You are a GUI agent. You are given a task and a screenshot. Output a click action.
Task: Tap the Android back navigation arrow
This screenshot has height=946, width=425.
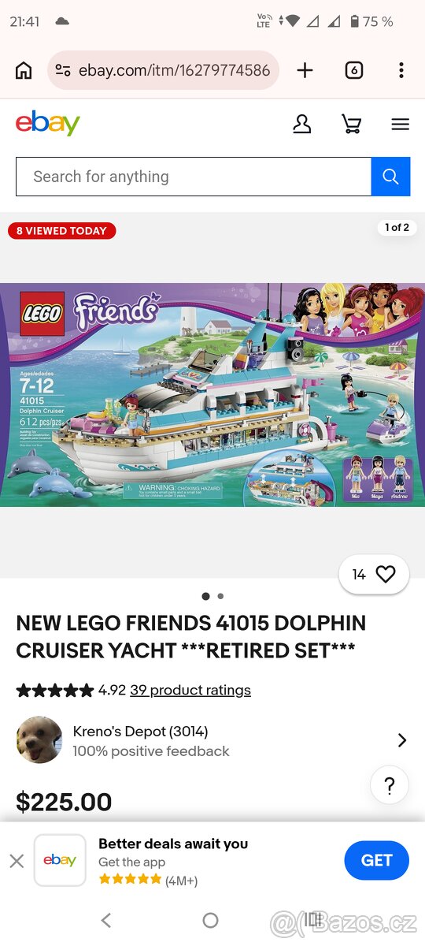pos(106,920)
